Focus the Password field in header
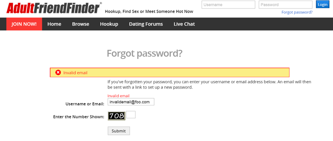333x141 pixels. tap(285, 5)
